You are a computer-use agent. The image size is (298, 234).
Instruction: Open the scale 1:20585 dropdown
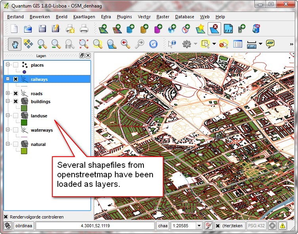199,226
